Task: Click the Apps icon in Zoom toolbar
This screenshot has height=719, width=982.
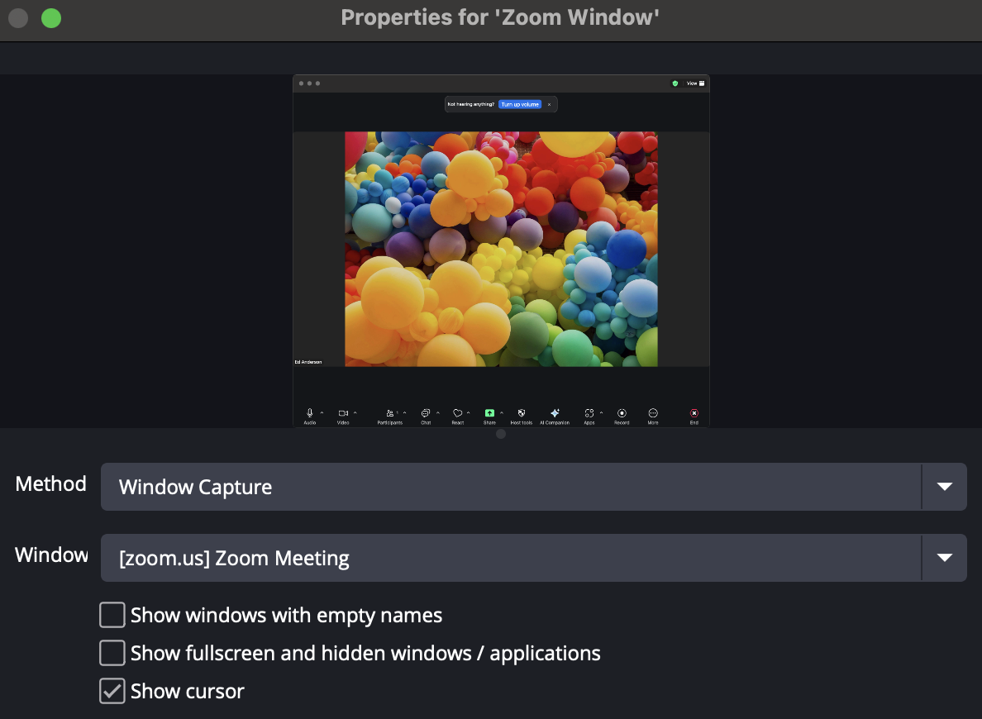Action: tap(589, 412)
